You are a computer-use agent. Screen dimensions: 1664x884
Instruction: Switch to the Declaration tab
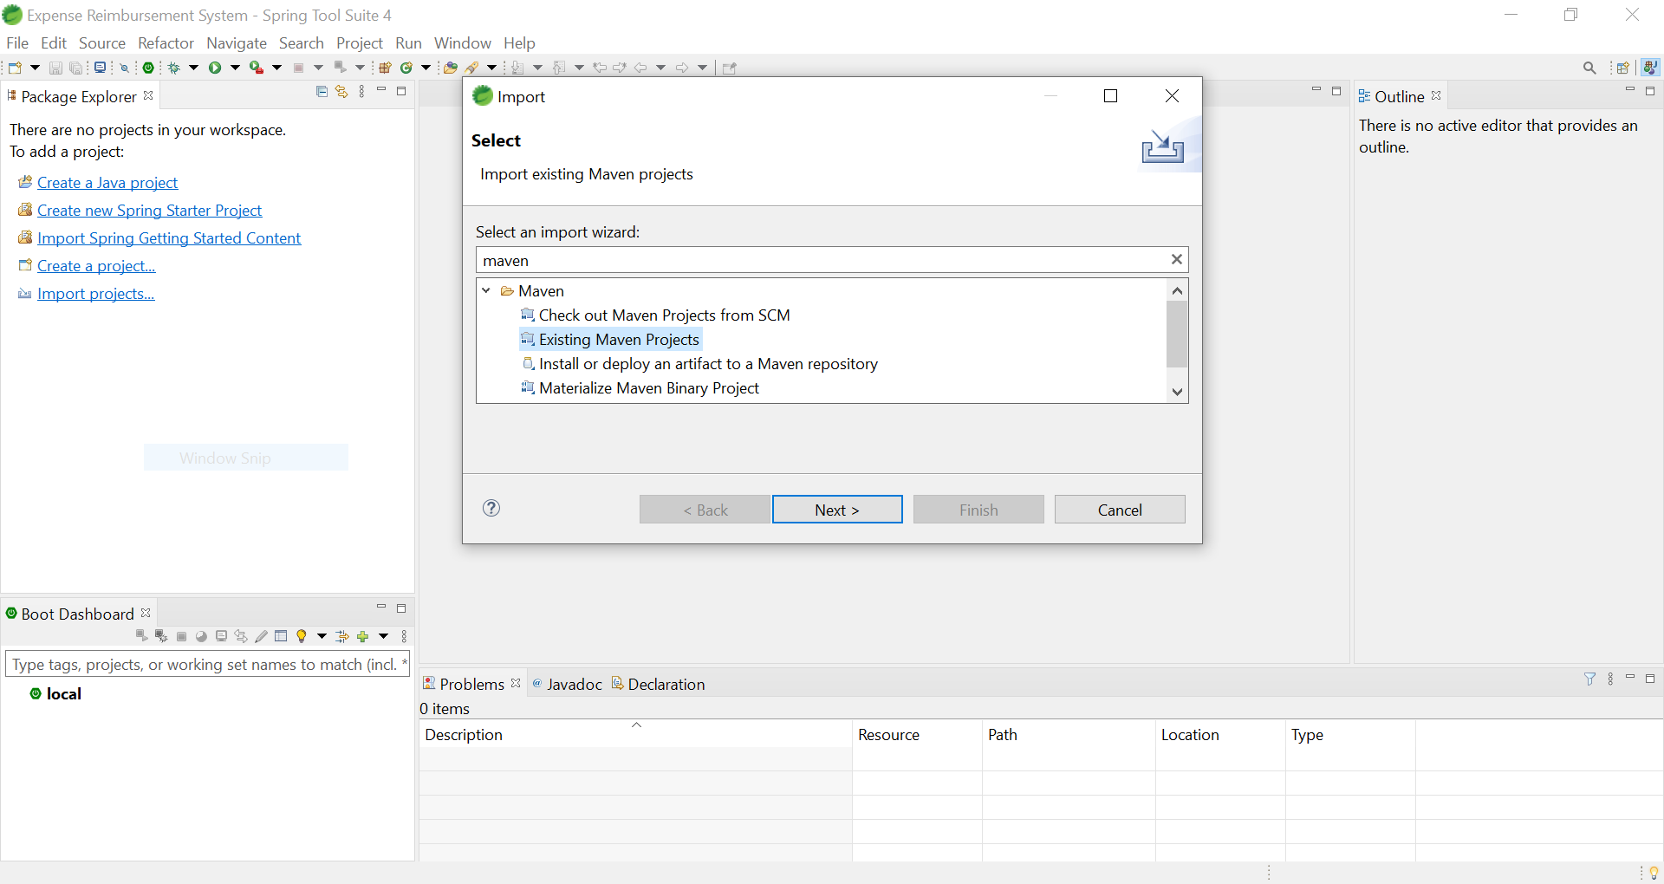click(659, 684)
